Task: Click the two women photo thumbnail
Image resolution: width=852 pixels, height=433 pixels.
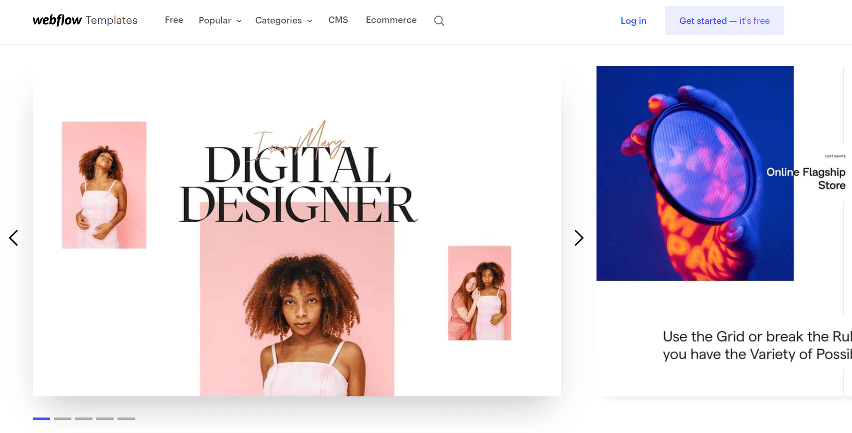Action: [480, 293]
